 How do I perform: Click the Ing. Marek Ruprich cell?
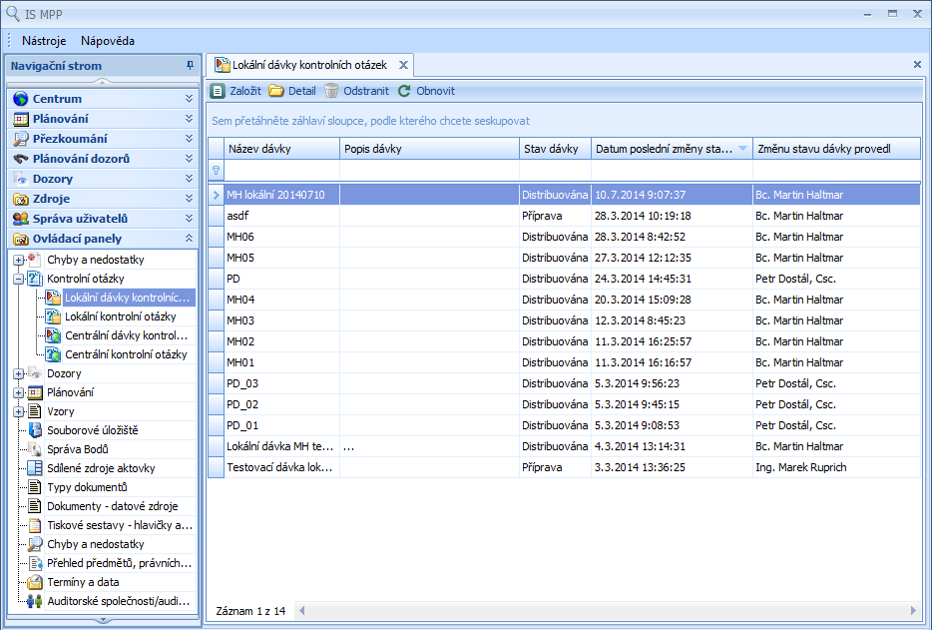click(836, 467)
